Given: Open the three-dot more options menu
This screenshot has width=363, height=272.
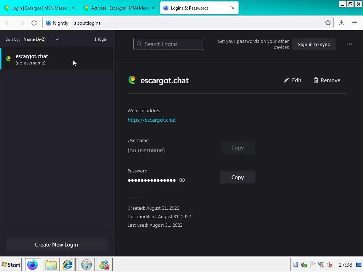Looking at the screenshot, I should [349, 44].
